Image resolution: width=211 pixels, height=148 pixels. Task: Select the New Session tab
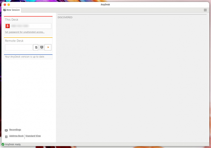12,10
